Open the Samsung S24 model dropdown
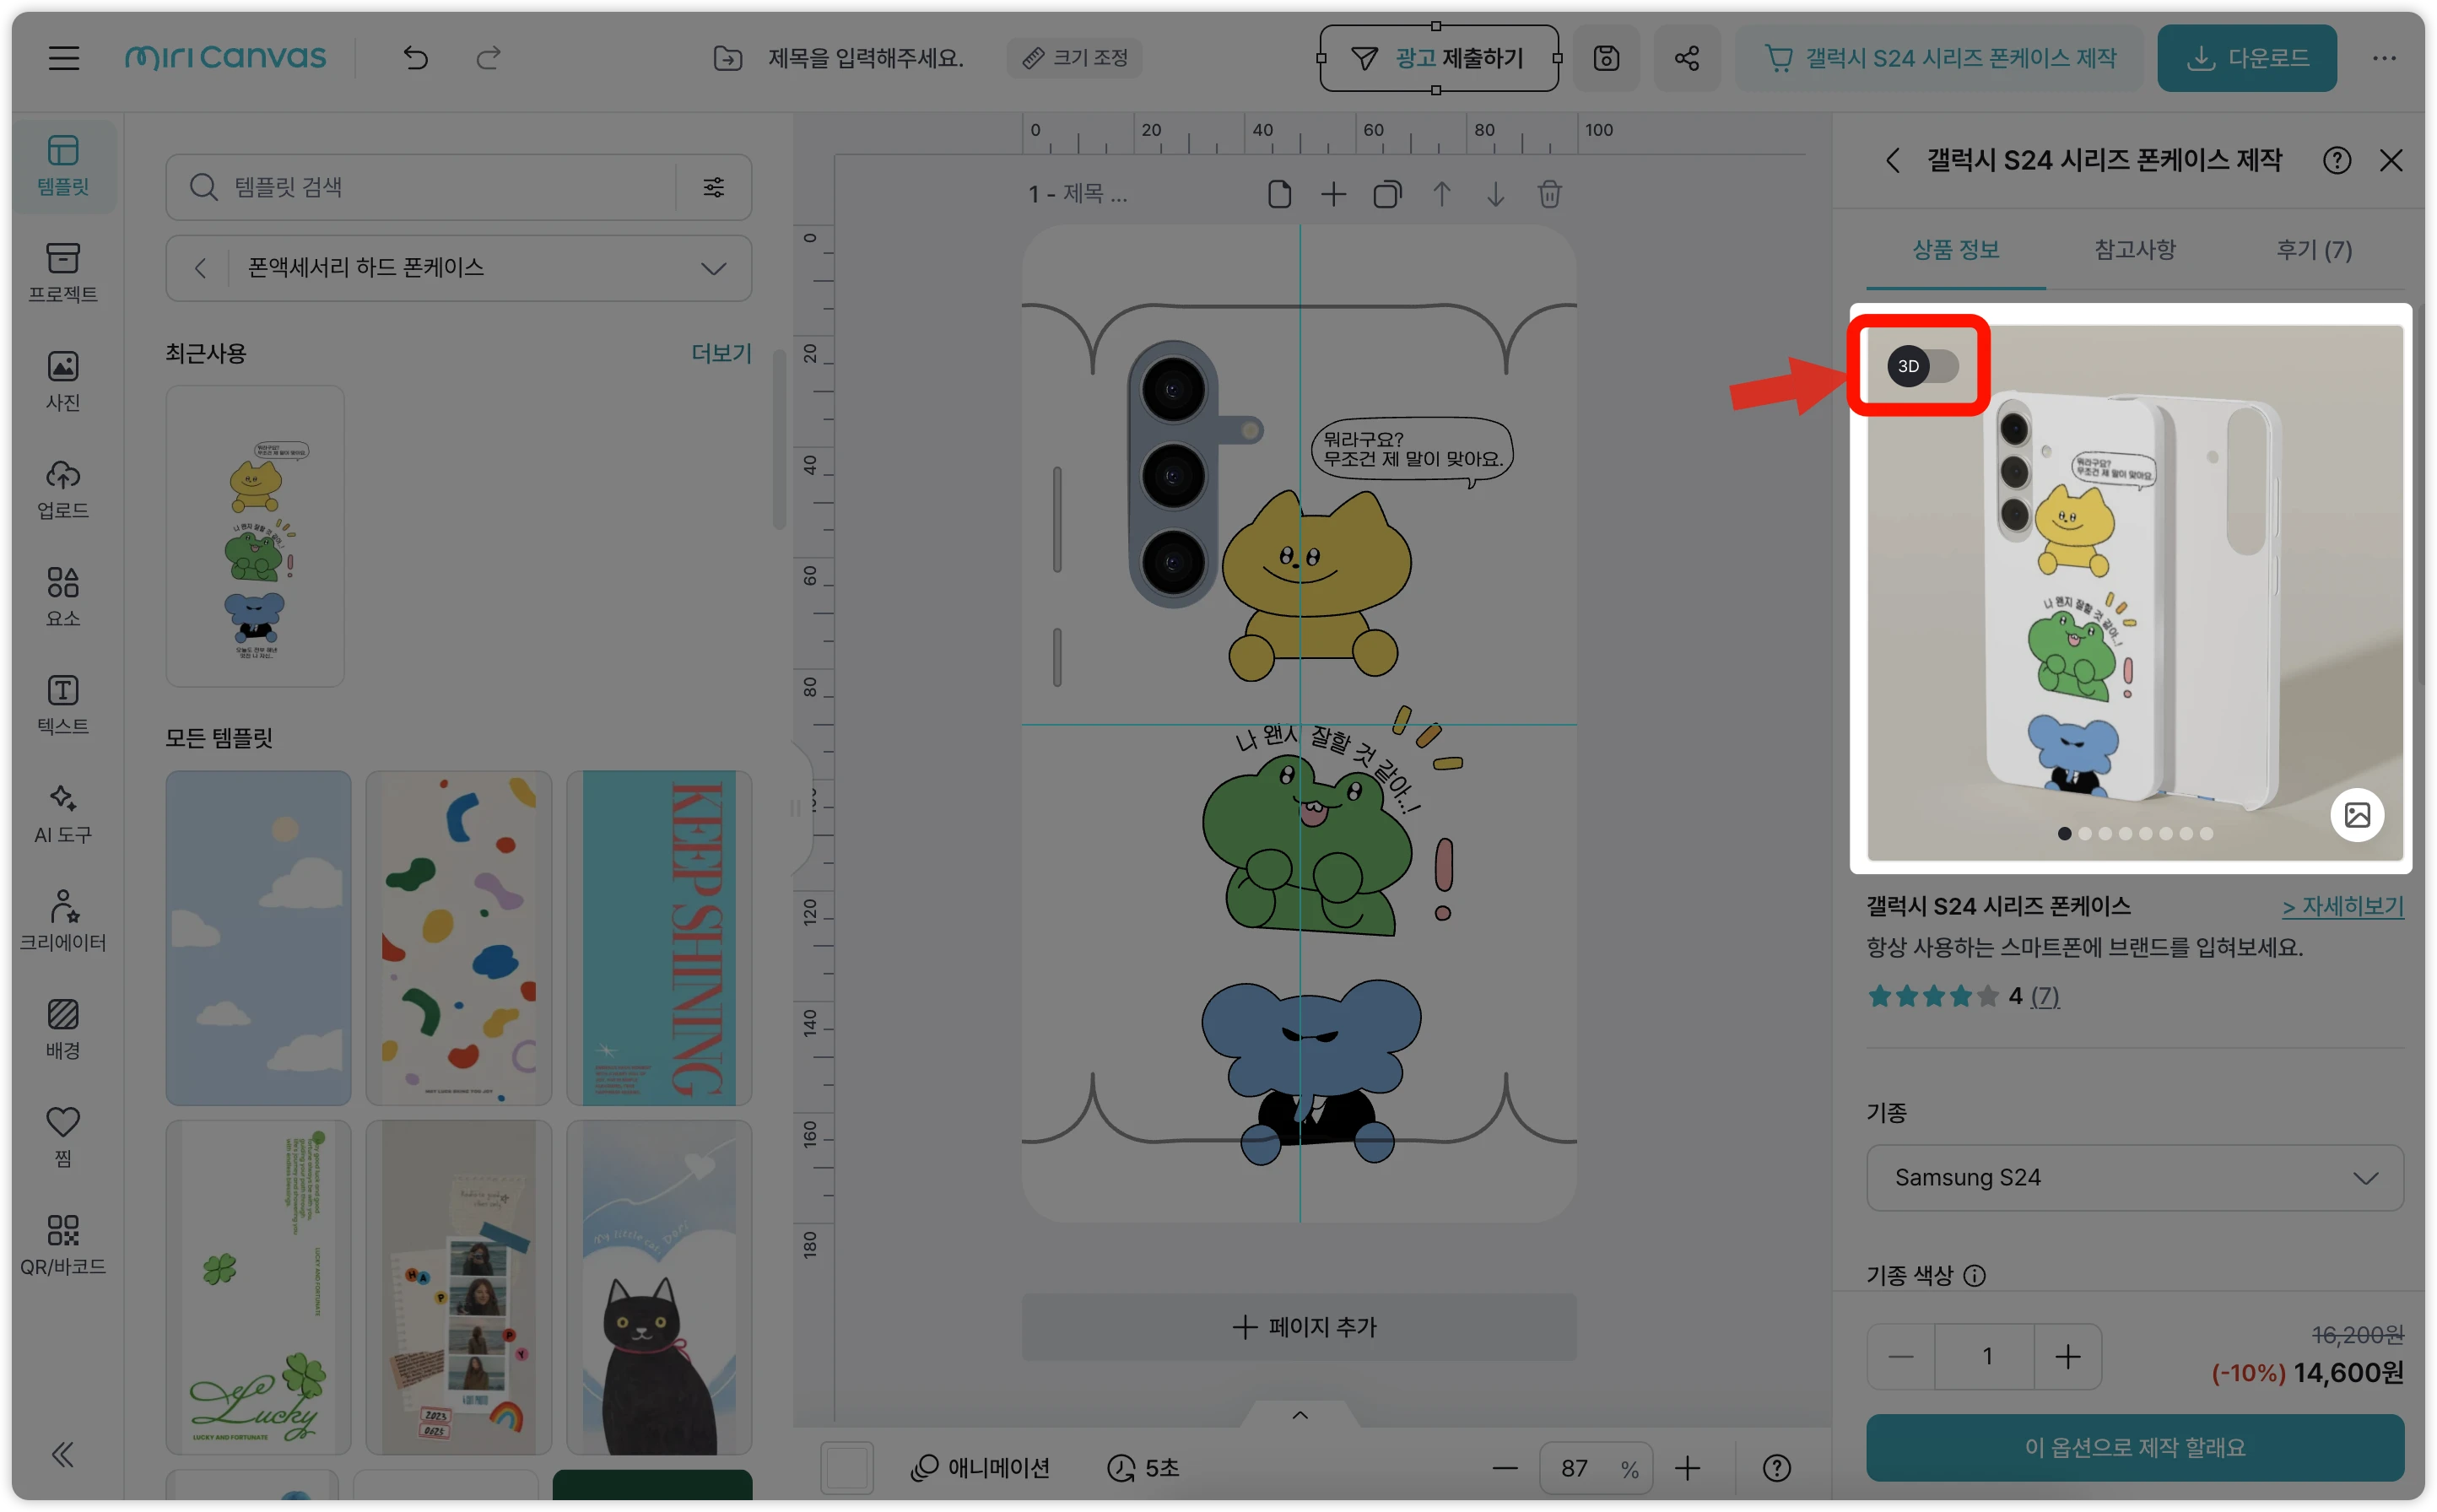 tap(2134, 1178)
